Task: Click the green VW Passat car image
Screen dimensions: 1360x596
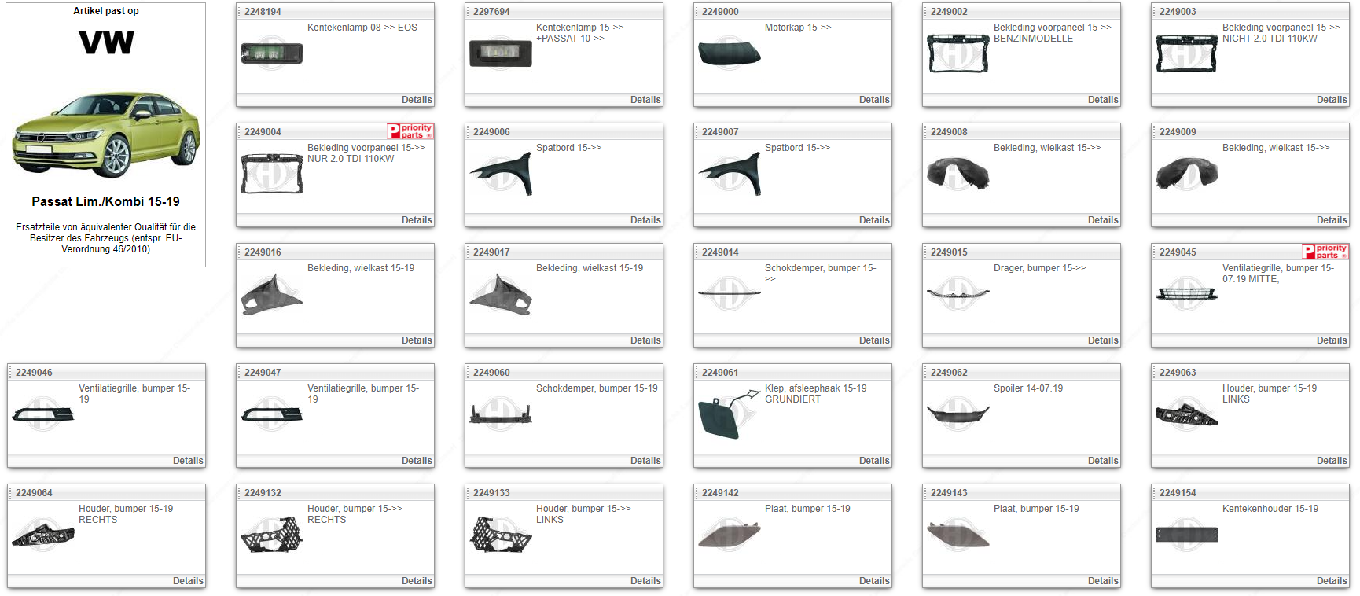Action: 106,134
